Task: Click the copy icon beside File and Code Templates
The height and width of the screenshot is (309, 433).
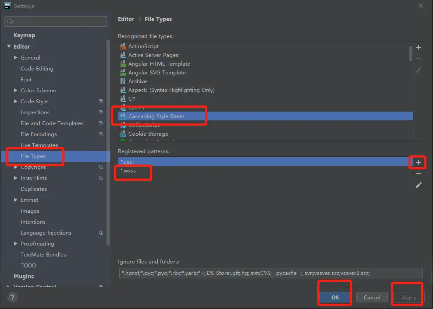Action: [101, 123]
